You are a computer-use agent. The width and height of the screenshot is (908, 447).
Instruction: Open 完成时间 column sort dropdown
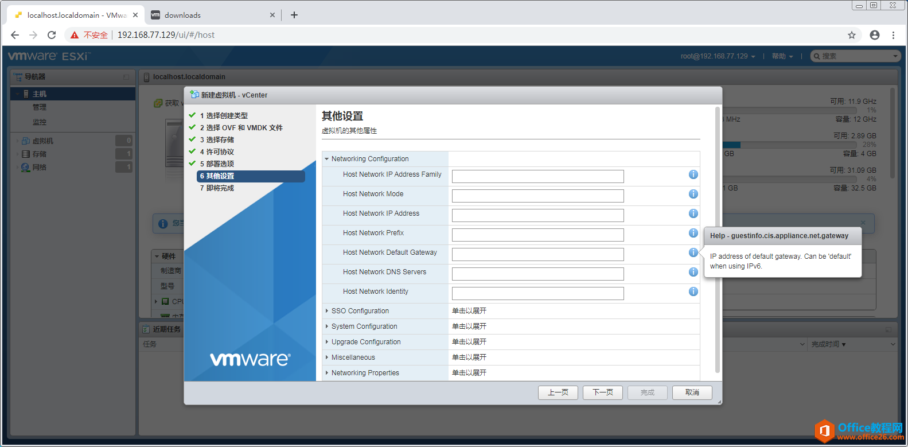click(x=893, y=344)
